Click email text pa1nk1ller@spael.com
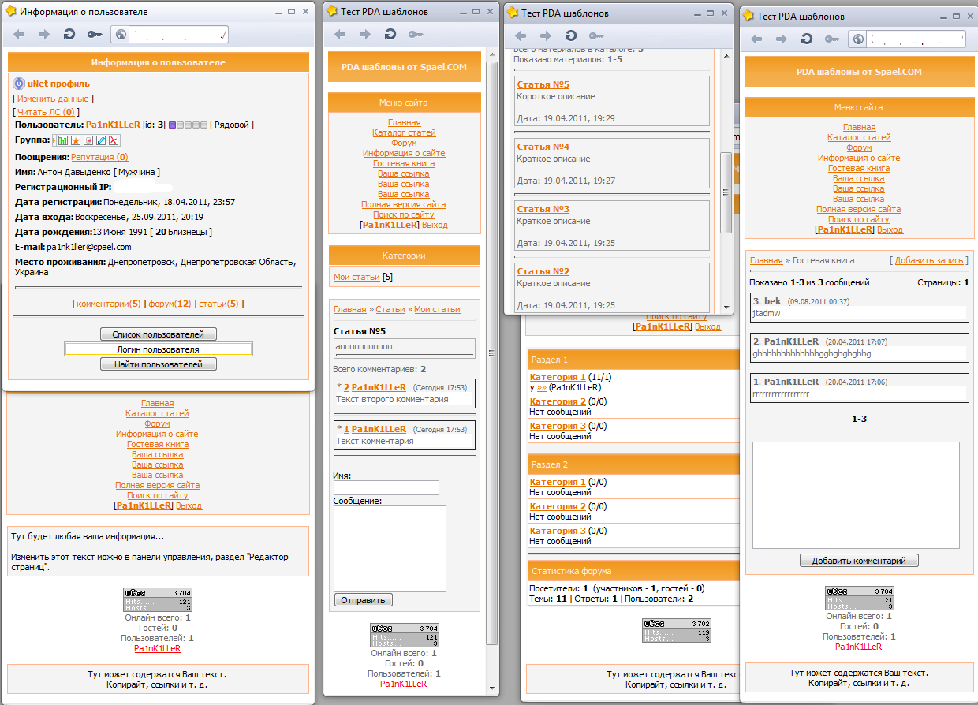 tap(89, 247)
